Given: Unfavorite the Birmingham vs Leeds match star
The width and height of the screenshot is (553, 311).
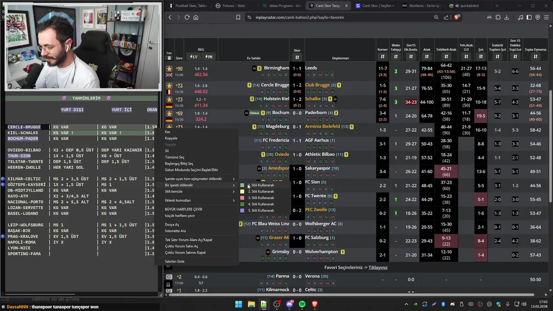Looking at the screenshot, I should 169,69.
